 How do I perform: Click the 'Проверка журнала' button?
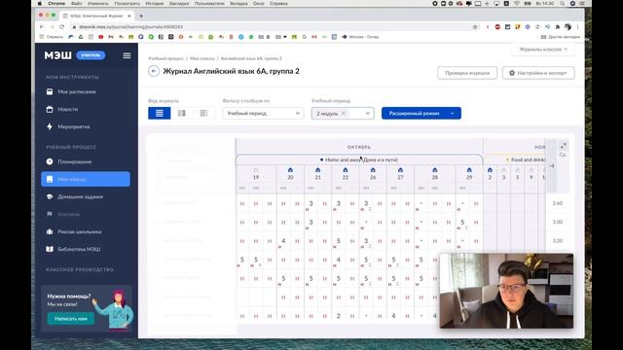coord(467,73)
